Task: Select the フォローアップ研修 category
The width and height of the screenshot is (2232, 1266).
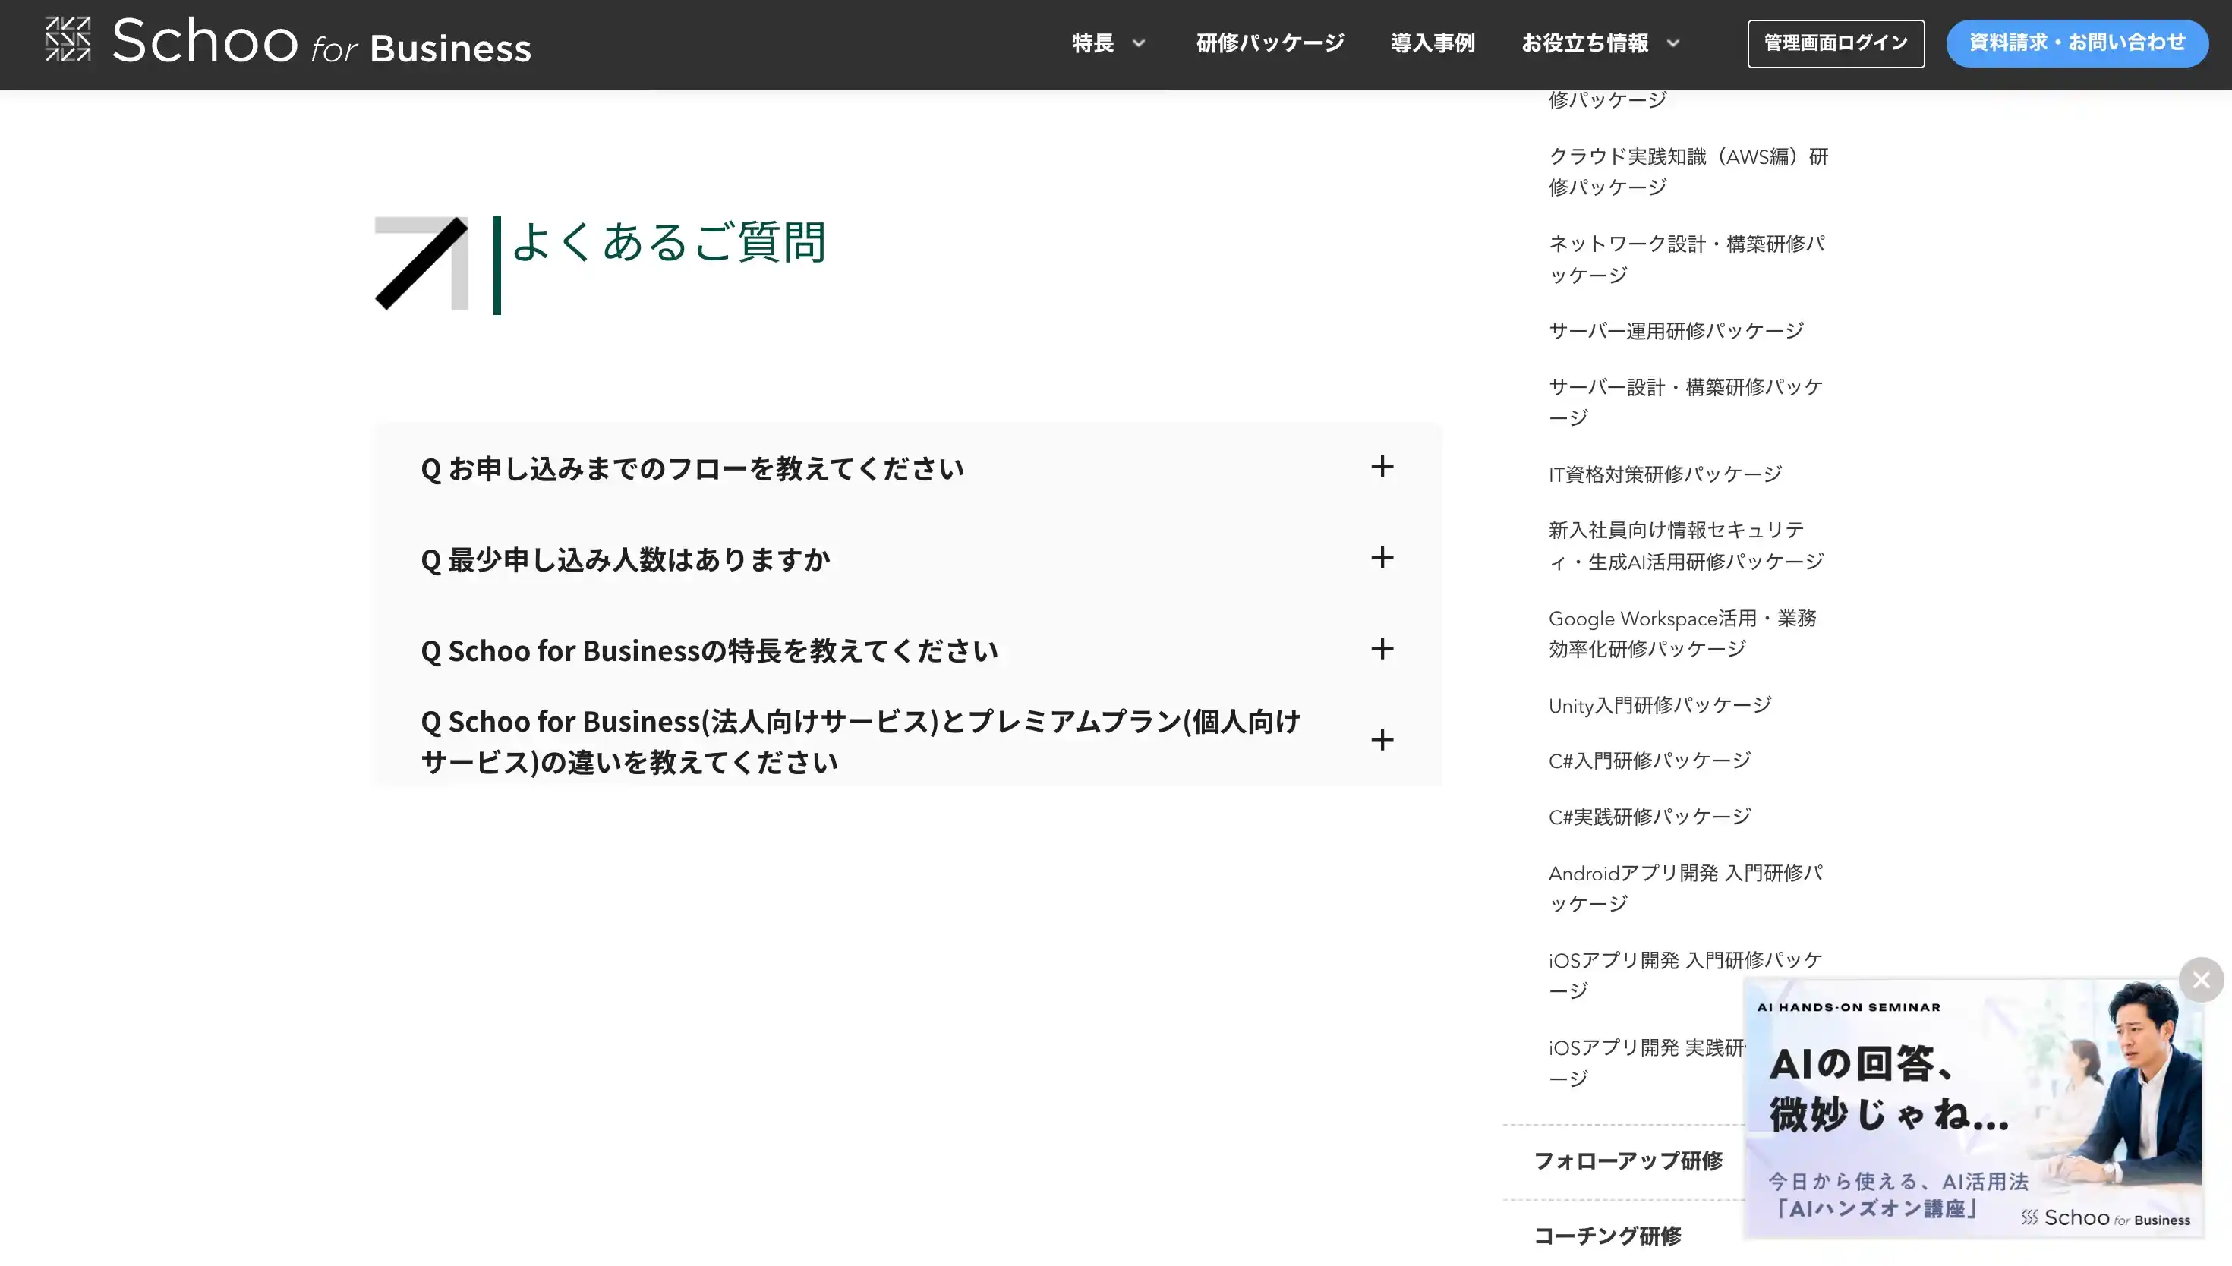Action: (x=1628, y=1160)
